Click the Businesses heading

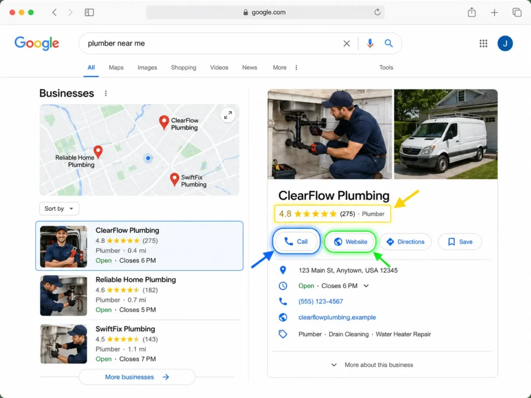click(67, 93)
